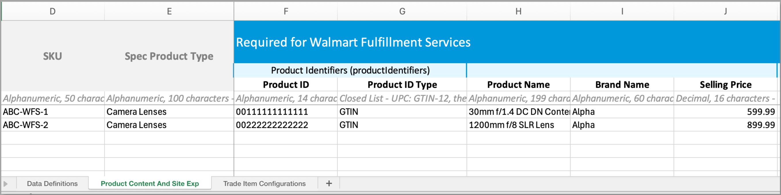Click the Spec Product Type header cell
781x195 pixels.
[169, 56]
